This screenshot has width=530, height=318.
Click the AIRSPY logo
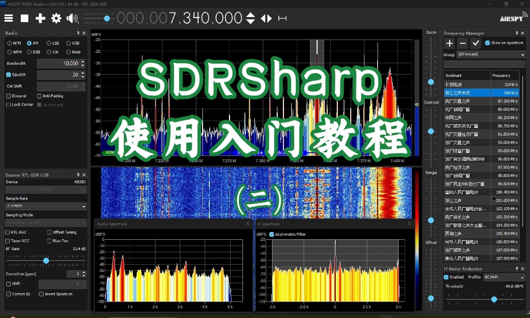(x=513, y=17)
